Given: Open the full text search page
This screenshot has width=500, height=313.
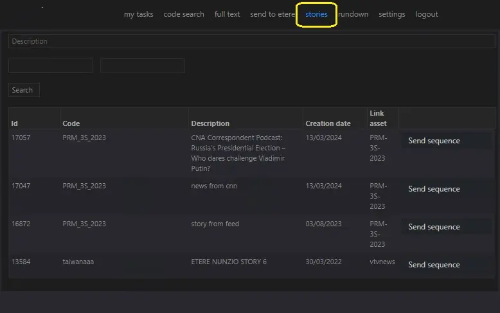Looking at the screenshot, I should (227, 14).
